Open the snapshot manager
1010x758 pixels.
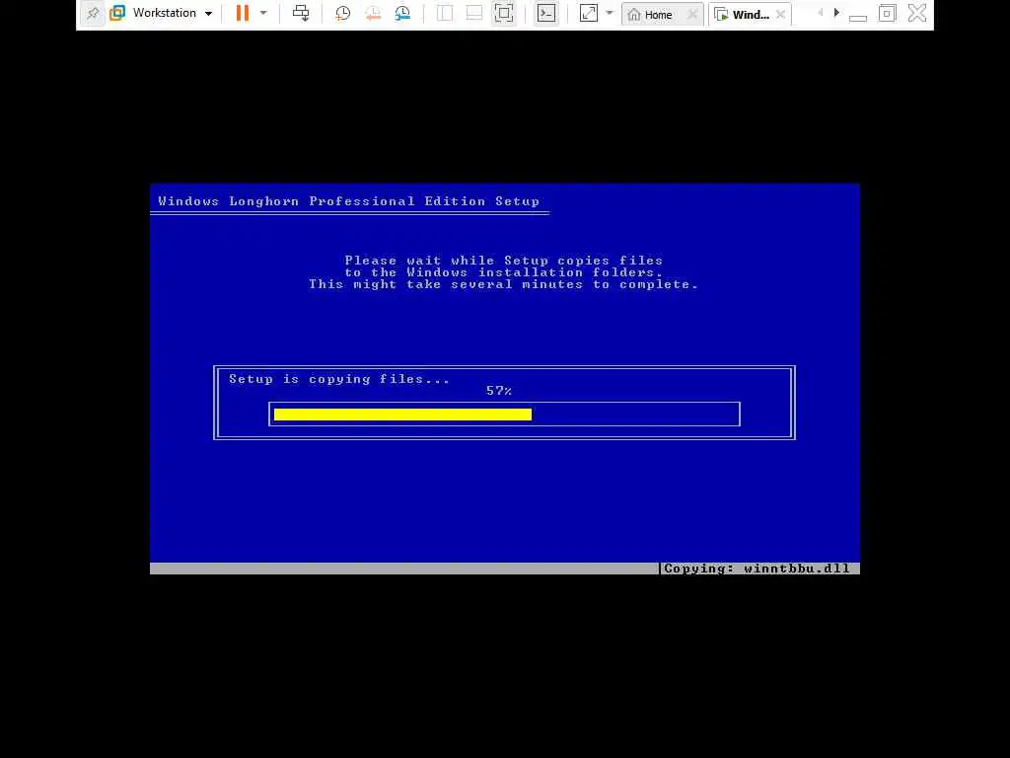coord(403,14)
